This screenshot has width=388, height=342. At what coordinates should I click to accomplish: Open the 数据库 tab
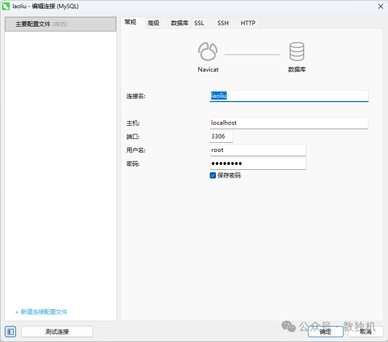click(x=179, y=23)
